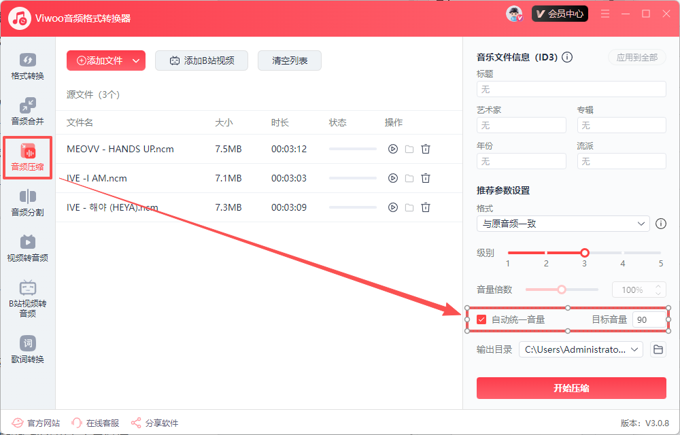
Task: Click the 标题 input field
Action: (x=571, y=89)
